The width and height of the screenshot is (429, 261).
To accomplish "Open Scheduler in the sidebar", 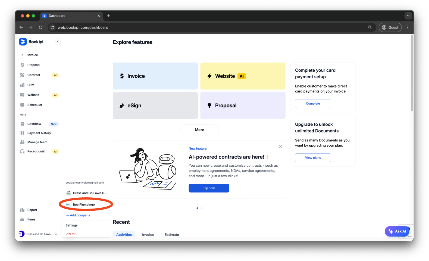I will (35, 105).
